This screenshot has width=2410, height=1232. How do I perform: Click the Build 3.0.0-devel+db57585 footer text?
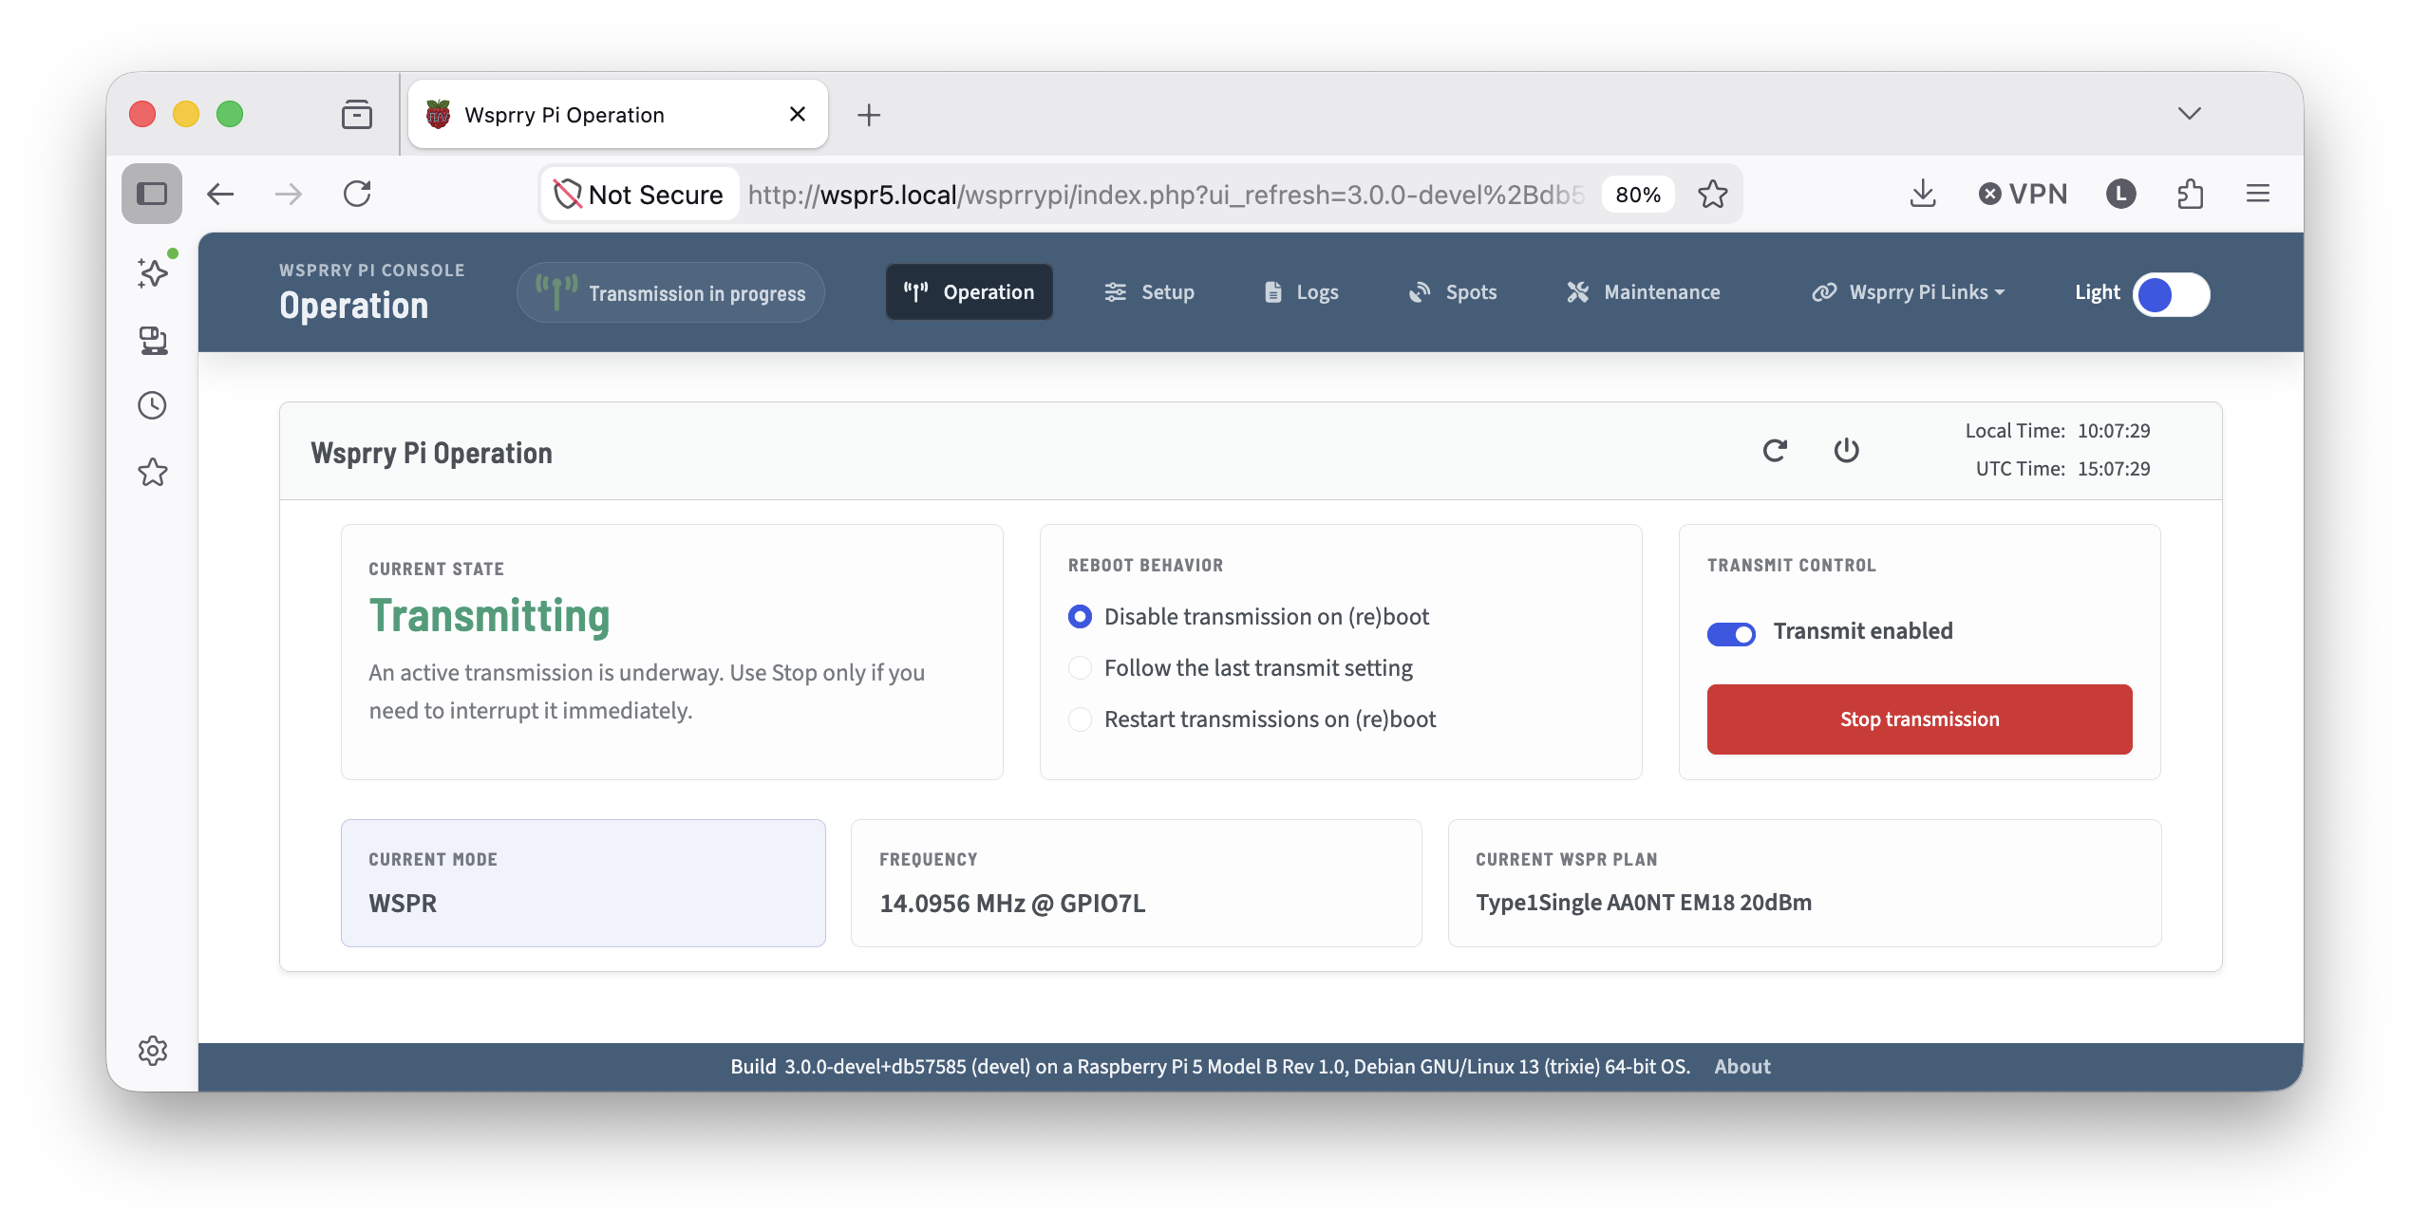[x=1211, y=1067]
